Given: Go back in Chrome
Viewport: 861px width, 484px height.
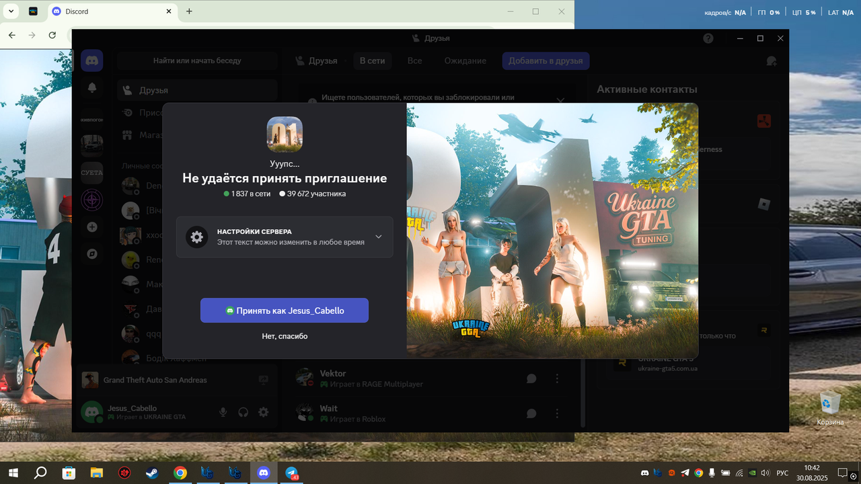Looking at the screenshot, I should point(11,35).
